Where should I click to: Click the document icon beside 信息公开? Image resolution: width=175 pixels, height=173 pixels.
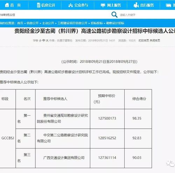click(38, 5)
